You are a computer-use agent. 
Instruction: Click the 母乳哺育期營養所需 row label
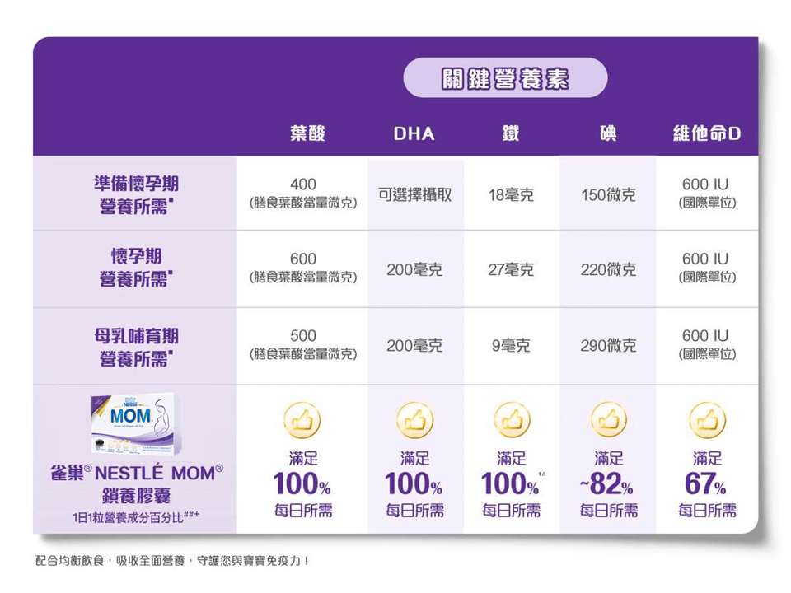pyautogui.click(x=136, y=348)
